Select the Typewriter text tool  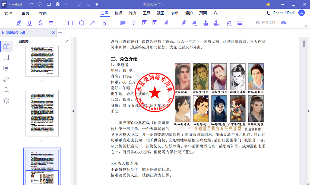point(134,23)
